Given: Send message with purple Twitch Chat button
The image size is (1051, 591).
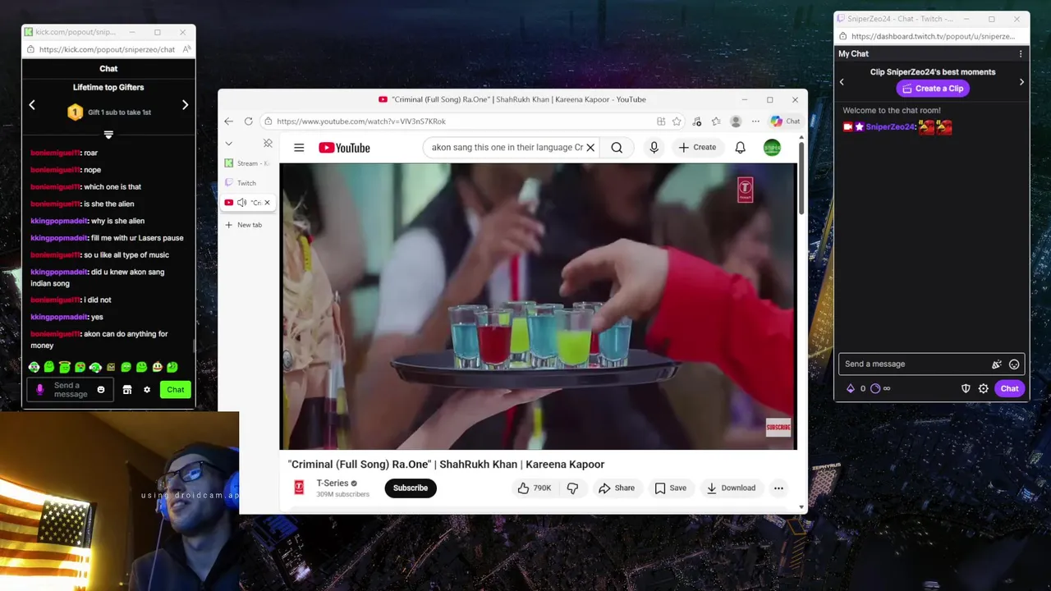Looking at the screenshot, I should [x=1009, y=388].
